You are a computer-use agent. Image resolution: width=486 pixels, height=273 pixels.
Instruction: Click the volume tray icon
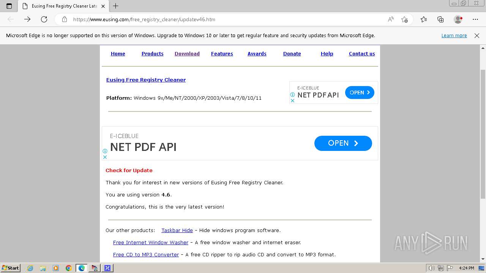432,268
